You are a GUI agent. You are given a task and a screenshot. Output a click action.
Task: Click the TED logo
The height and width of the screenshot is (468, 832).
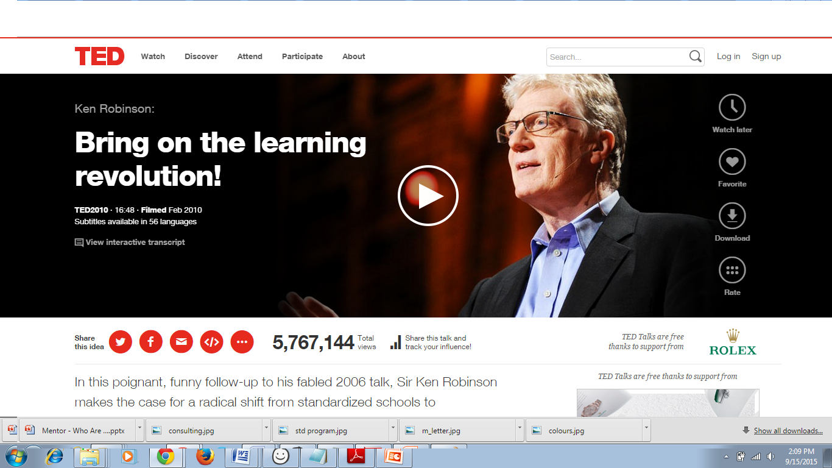pyautogui.click(x=99, y=56)
